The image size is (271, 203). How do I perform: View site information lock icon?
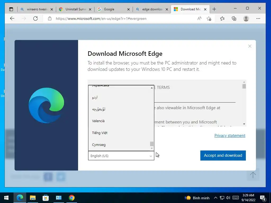click(50, 19)
